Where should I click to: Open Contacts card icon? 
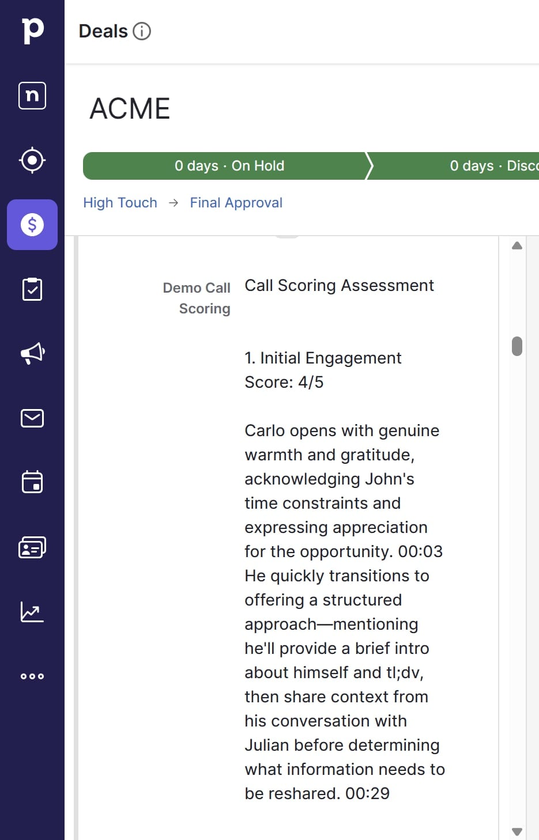pyautogui.click(x=32, y=547)
